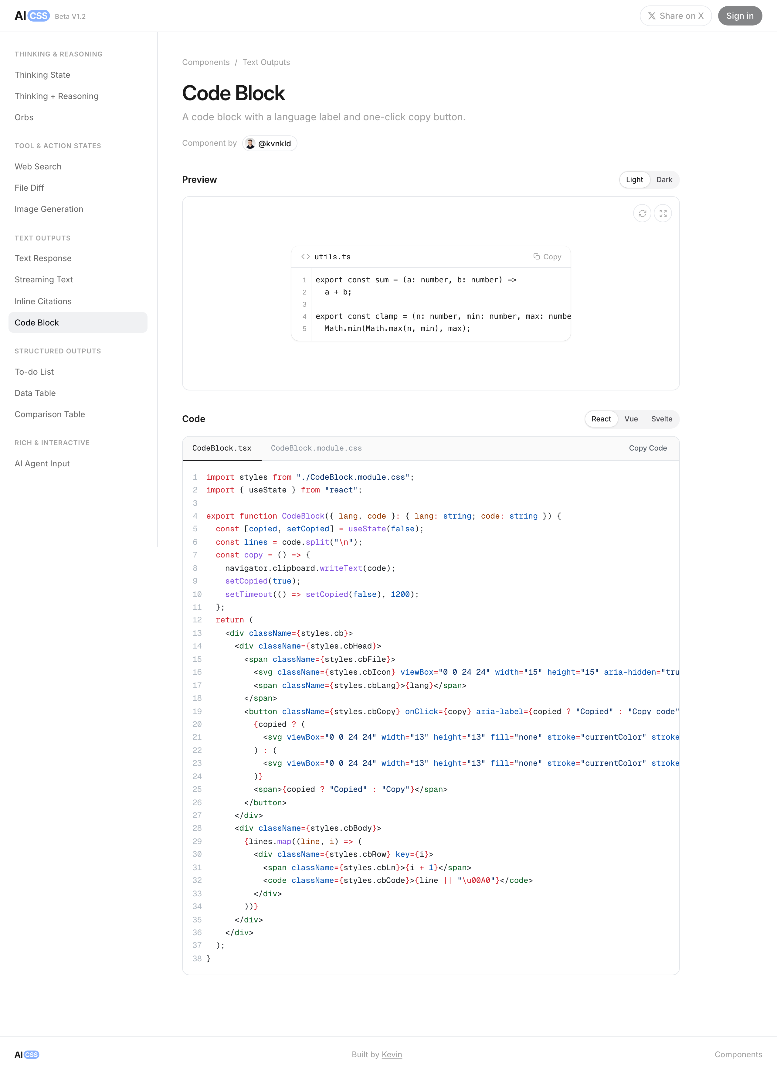Open Thinking + Reasoning in sidebar
Screen dimensions: 777x1073
pyautogui.click(x=78, y=96)
